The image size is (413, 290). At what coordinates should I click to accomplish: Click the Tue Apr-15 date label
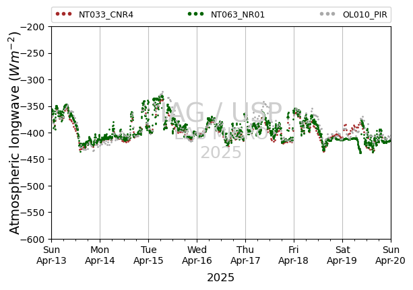[148, 255]
